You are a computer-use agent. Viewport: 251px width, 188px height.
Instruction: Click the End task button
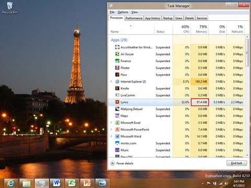(237, 163)
